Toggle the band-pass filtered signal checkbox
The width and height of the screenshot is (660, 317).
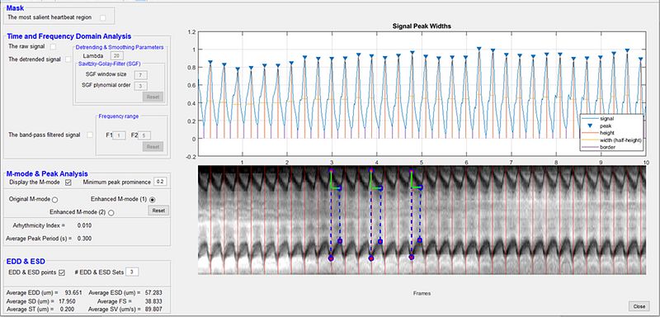point(90,135)
